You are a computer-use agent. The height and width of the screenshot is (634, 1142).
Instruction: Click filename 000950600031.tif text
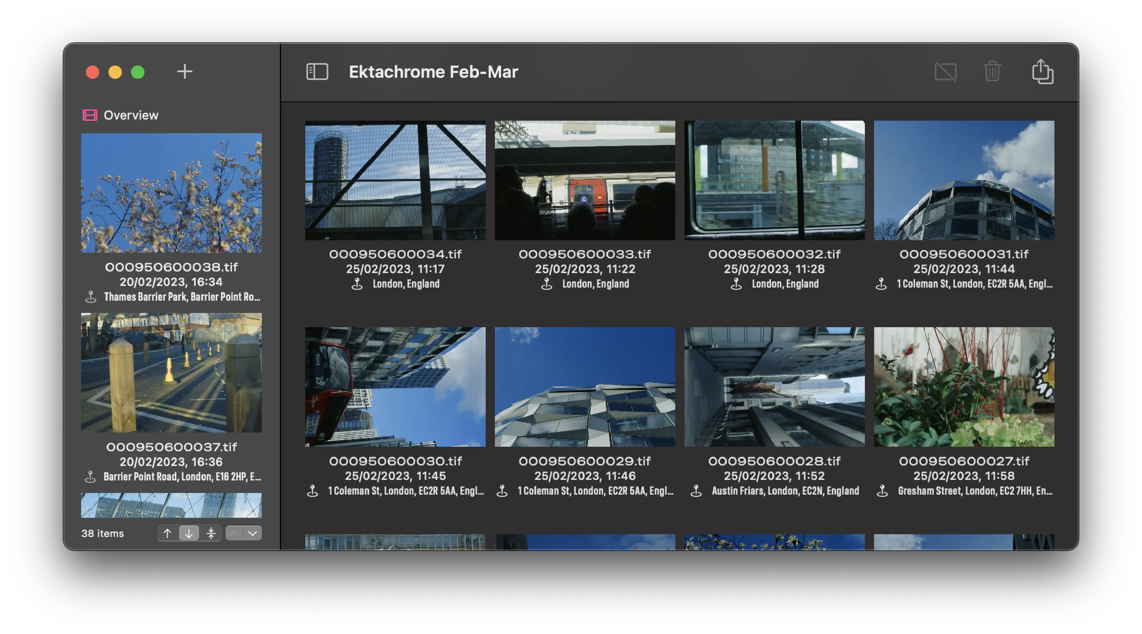point(964,254)
